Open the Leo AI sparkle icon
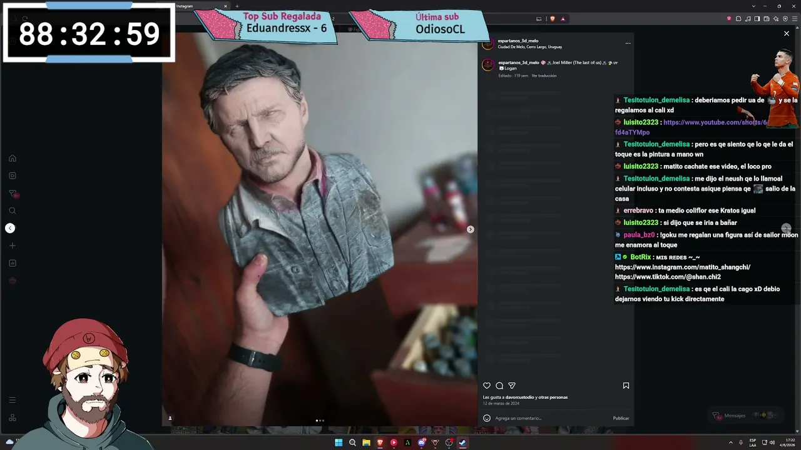Screen dimensions: 801x450 [776, 19]
